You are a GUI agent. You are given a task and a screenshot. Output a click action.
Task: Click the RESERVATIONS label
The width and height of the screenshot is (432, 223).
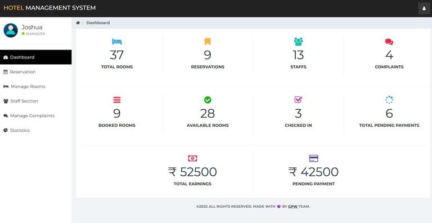pos(208,67)
